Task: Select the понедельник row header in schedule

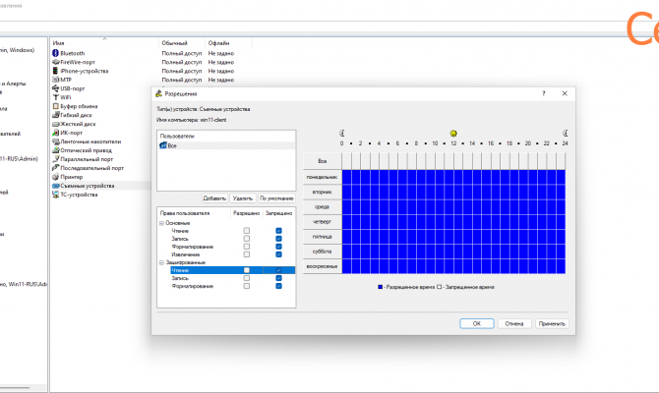Action: (322, 176)
